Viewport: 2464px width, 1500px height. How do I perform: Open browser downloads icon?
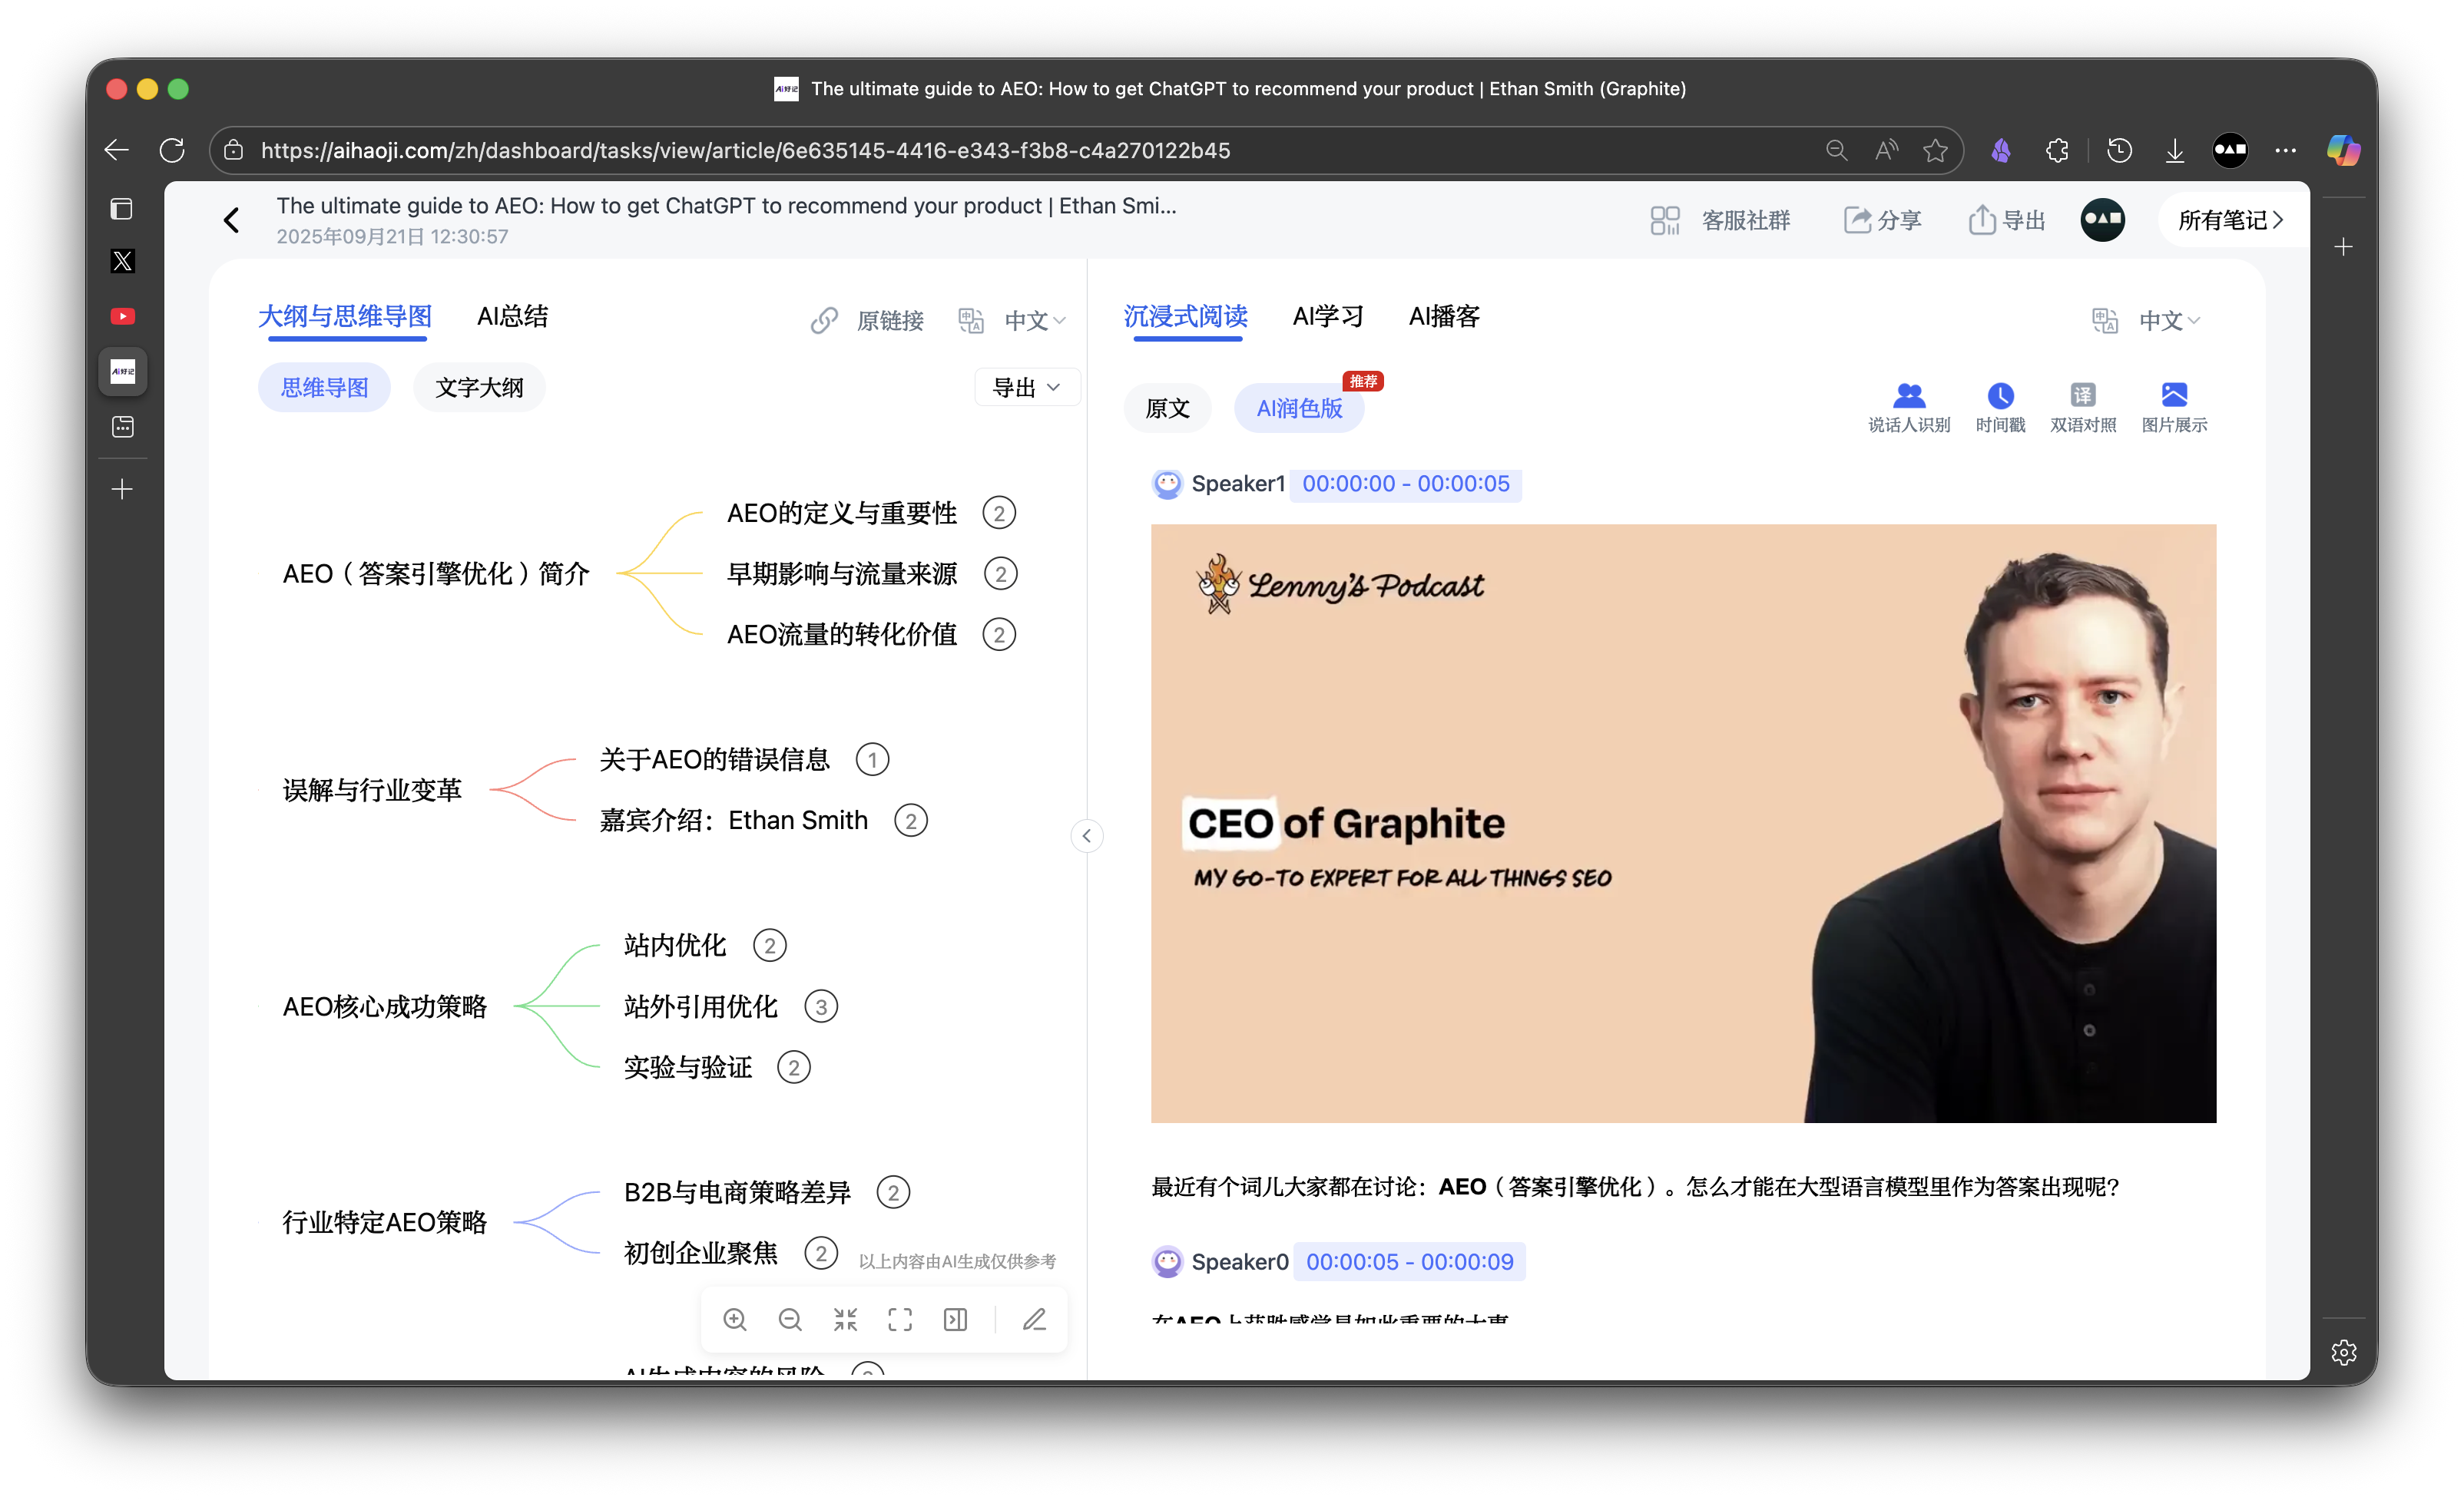pyautogui.click(x=2174, y=150)
